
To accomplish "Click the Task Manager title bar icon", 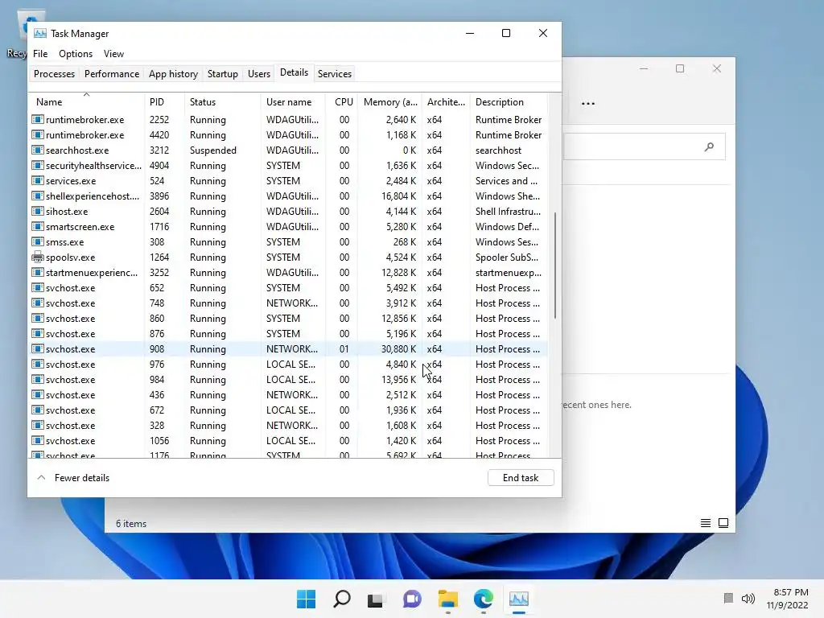I will [40, 33].
